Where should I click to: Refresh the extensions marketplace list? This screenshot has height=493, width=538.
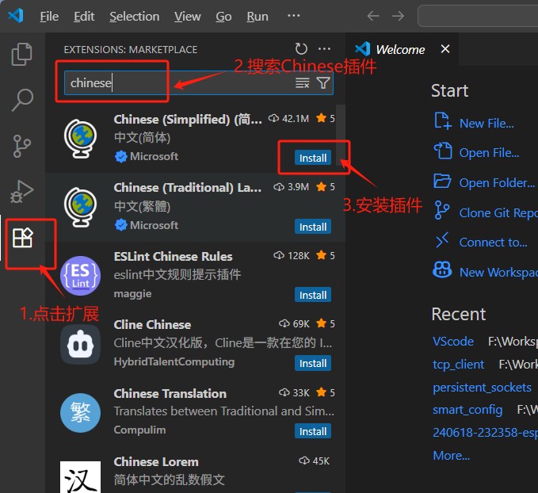[x=301, y=49]
